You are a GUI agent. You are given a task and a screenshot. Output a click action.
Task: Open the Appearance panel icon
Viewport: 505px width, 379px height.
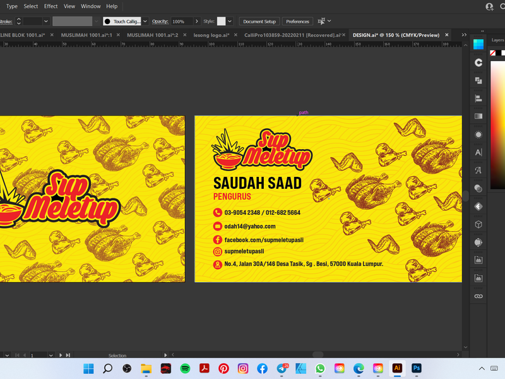tap(478, 135)
